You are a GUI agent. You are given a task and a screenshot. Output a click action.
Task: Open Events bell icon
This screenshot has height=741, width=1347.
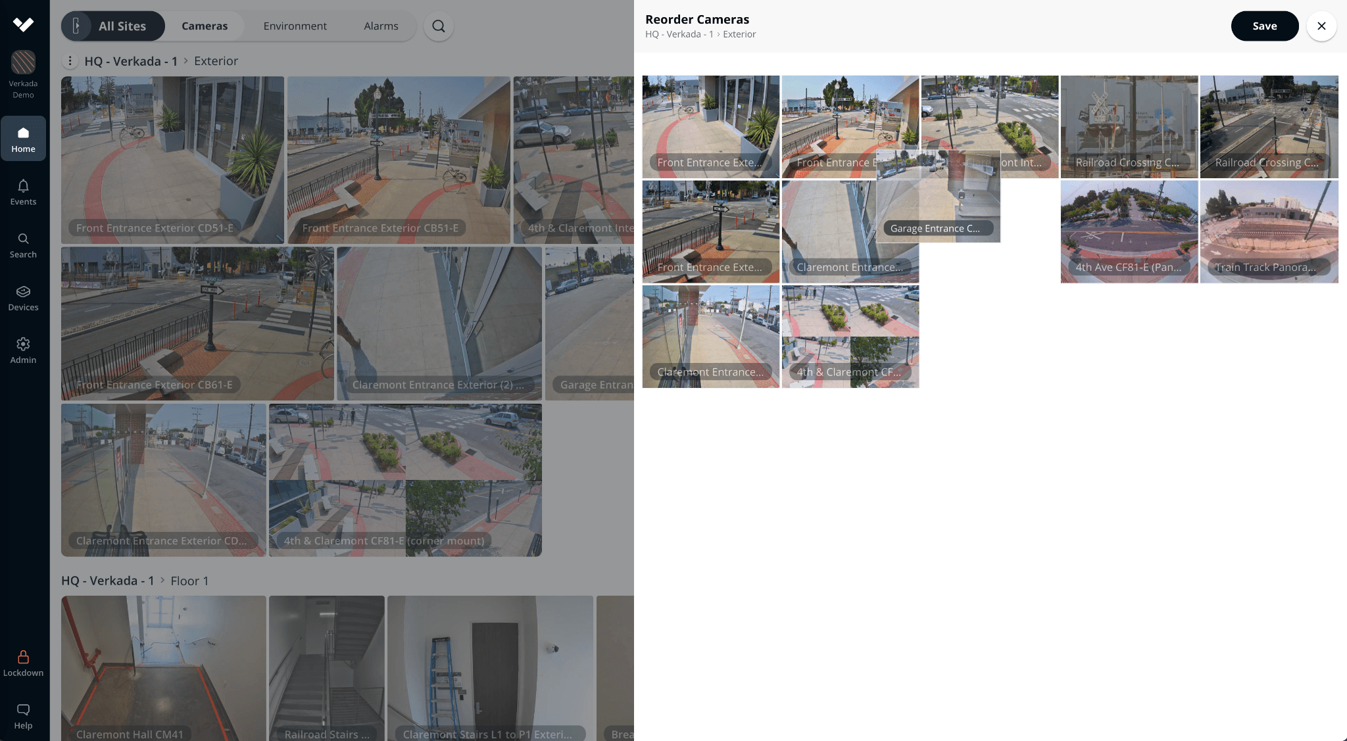pos(23,191)
